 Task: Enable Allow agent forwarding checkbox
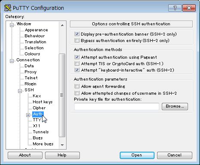(77, 86)
